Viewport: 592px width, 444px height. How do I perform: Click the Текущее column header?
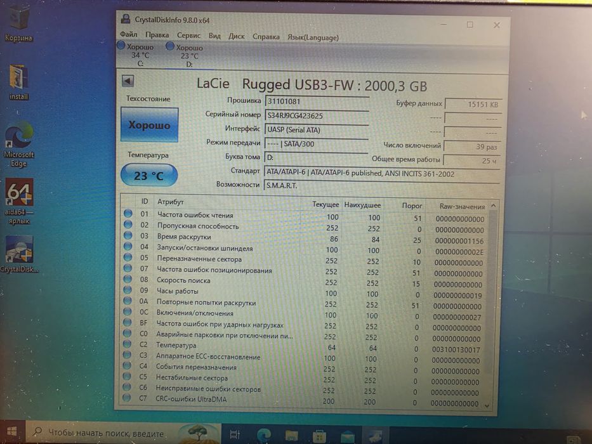pos(326,204)
